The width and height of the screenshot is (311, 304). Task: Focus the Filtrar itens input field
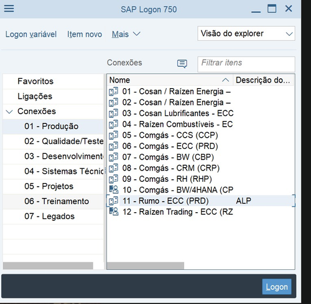pos(246,64)
